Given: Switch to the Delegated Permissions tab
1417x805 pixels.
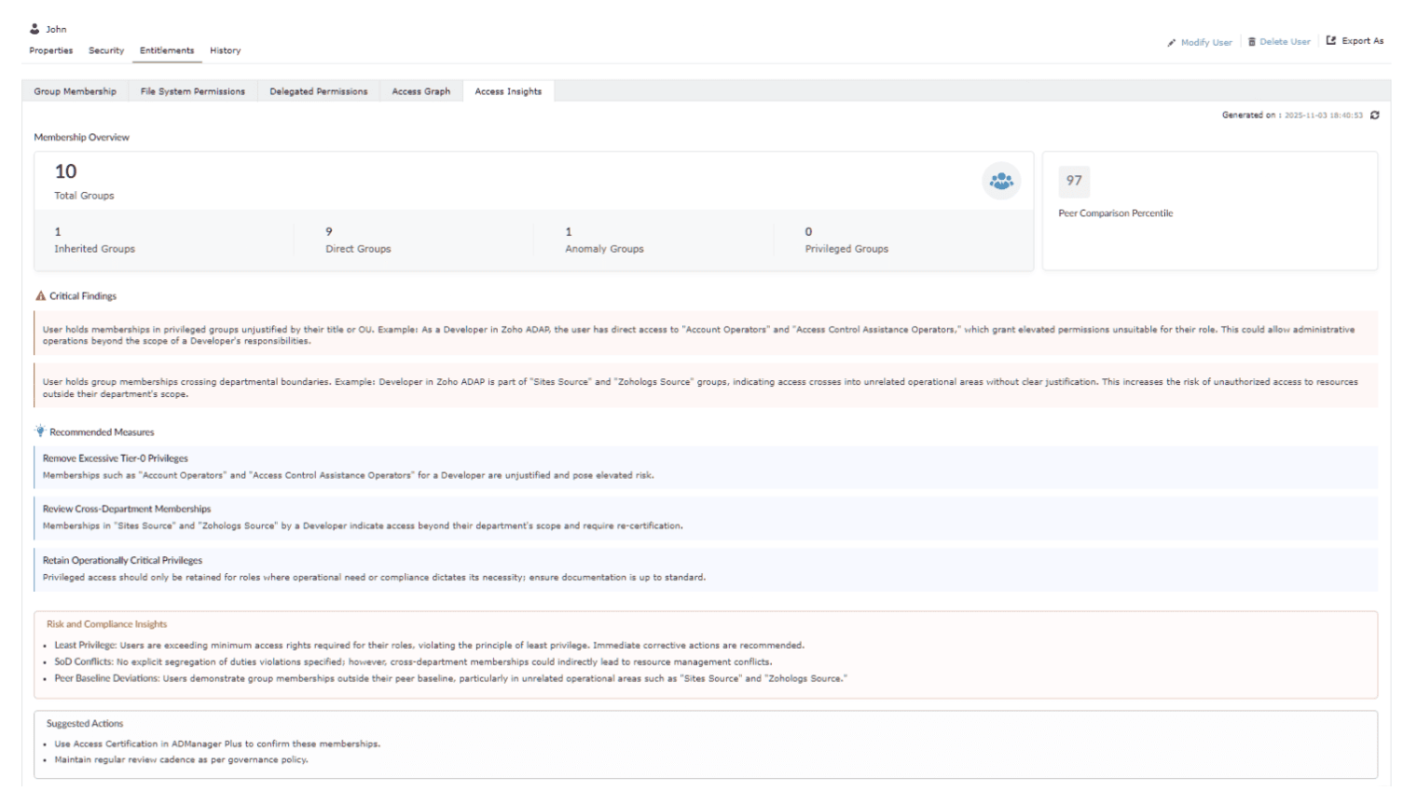Looking at the screenshot, I should pos(318,91).
